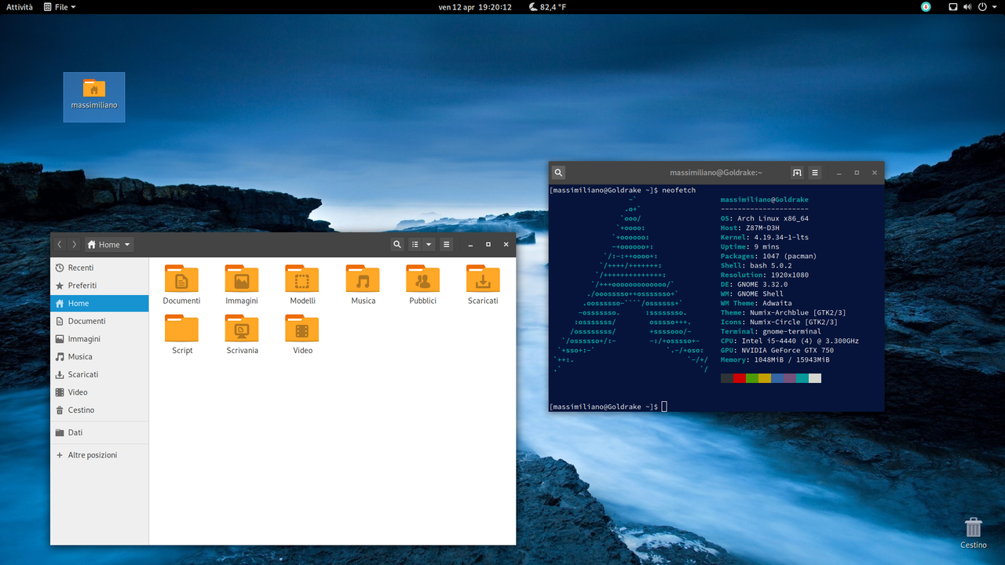Open the Musica folder icon
This screenshot has width=1005, height=565.
[363, 279]
